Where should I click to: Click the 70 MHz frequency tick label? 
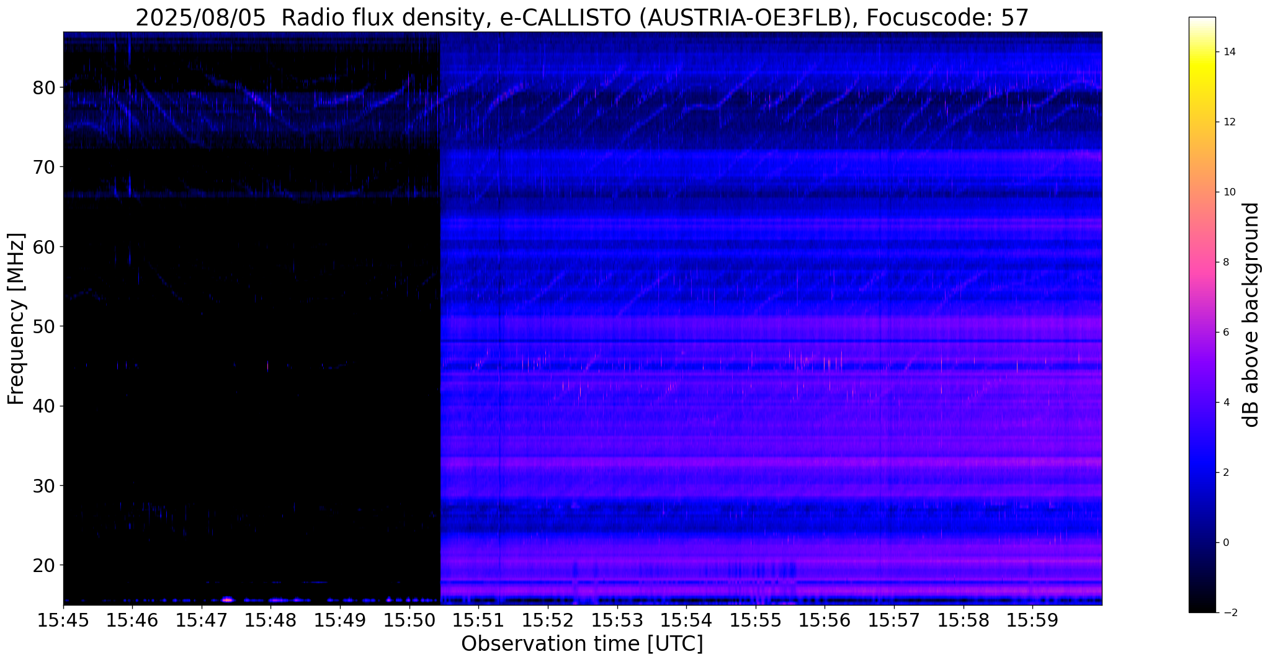44,167
